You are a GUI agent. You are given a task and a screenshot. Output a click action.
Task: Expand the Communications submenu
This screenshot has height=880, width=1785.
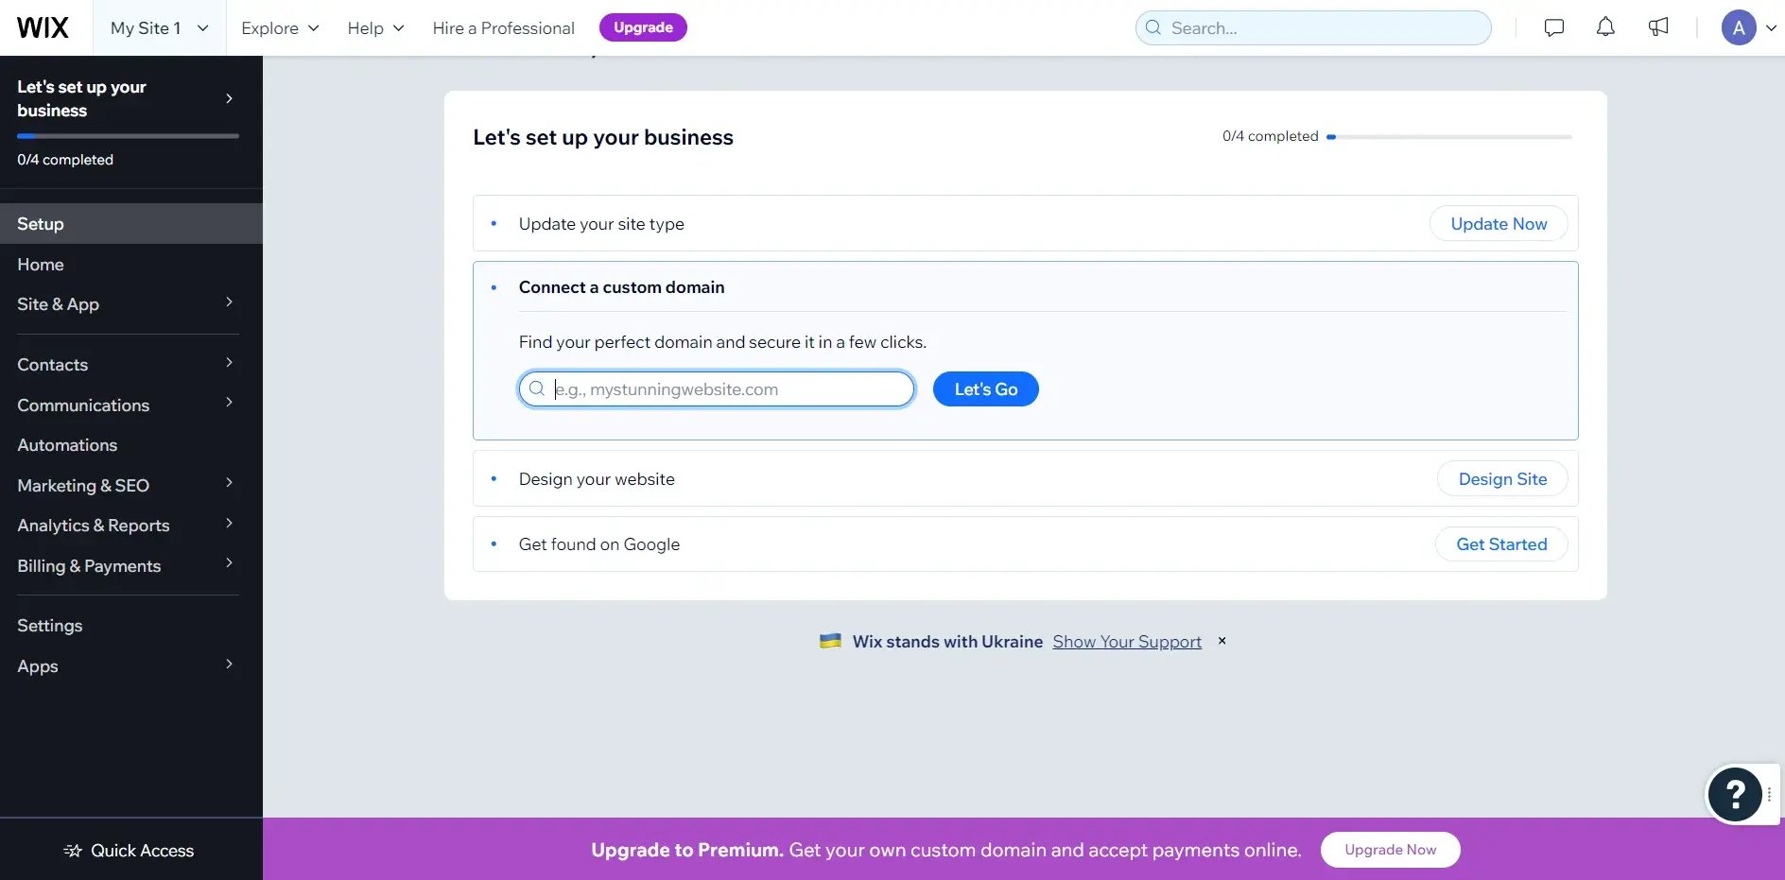(229, 403)
